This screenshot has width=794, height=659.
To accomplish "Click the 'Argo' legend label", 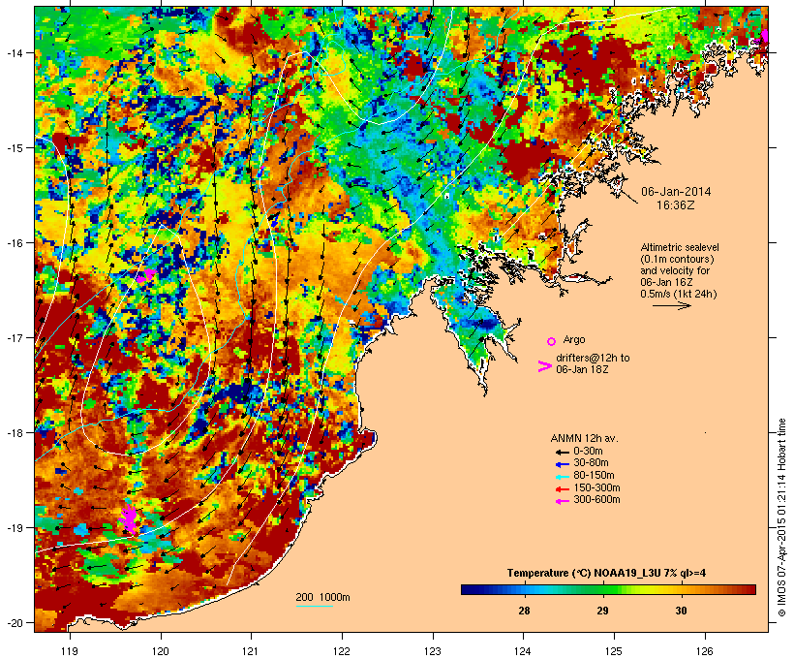I will [x=574, y=339].
